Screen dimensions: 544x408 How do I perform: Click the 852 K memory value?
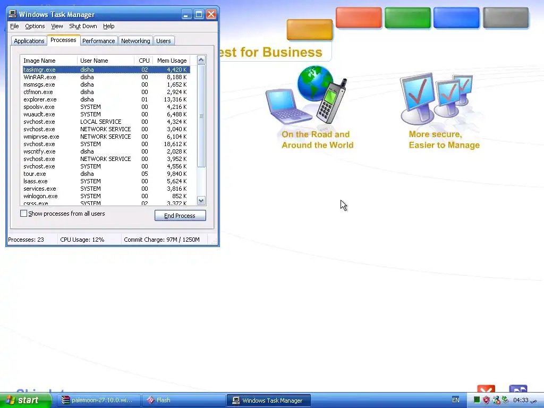[x=180, y=196]
